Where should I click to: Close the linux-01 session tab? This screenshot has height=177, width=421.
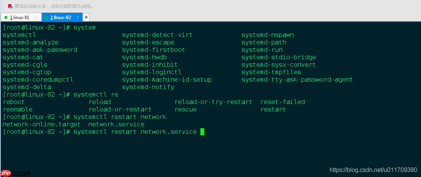point(37,17)
